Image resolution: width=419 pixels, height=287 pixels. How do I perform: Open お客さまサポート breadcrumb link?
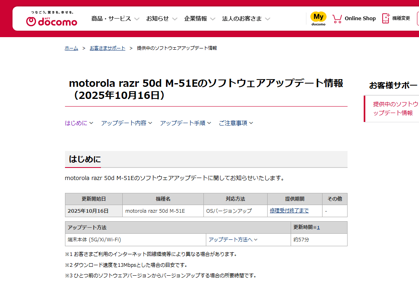(x=107, y=48)
